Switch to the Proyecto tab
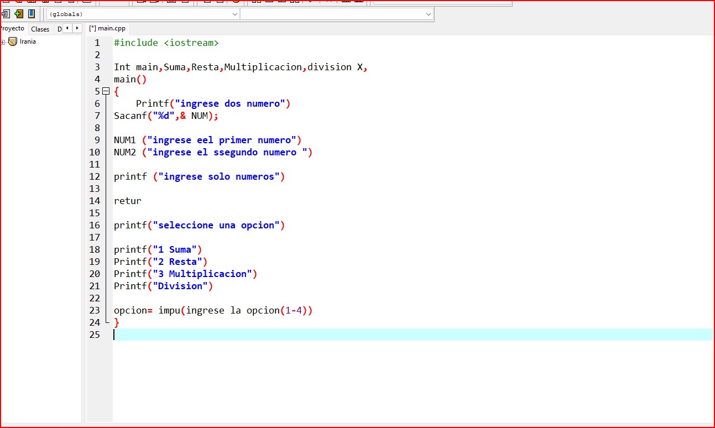715x428 pixels. coord(12,29)
